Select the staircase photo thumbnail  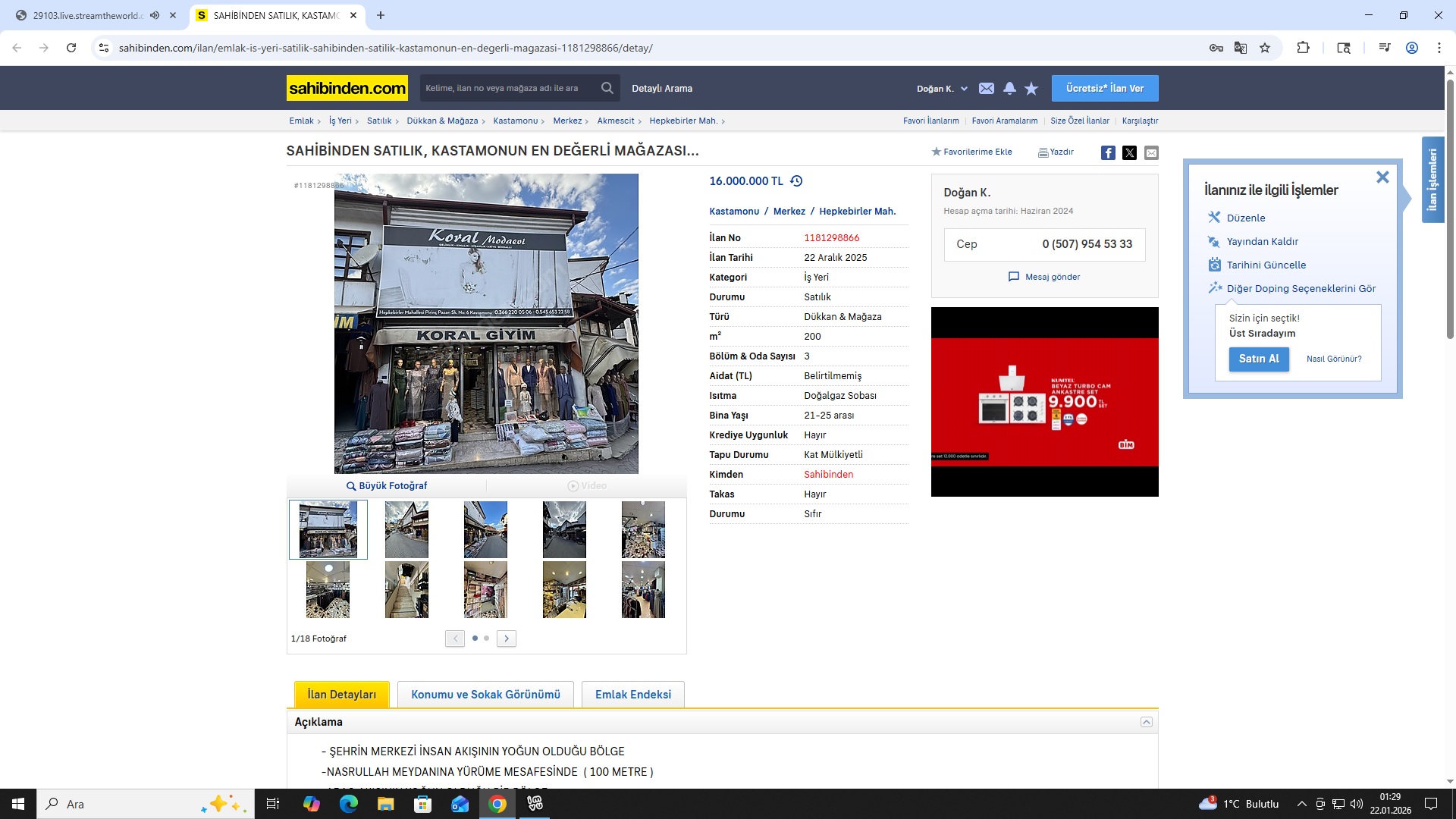[x=406, y=590]
